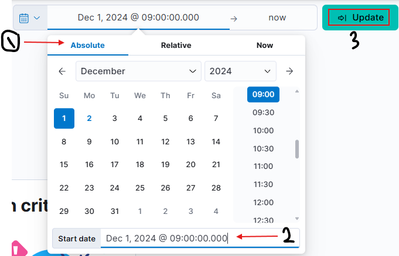Switch to the Now tab
Image resolution: width=399 pixels, height=256 pixels.
pyautogui.click(x=265, y=45)
